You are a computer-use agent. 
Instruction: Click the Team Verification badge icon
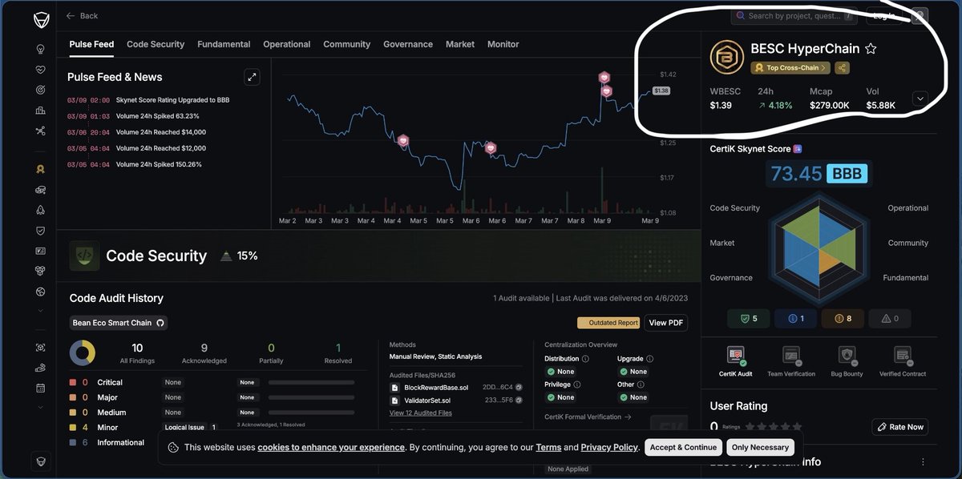791,355
